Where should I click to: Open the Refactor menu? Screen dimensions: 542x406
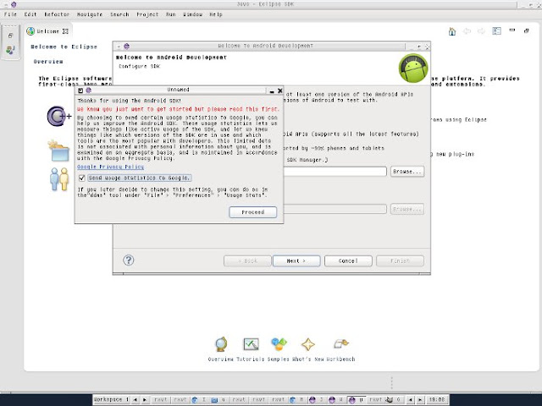tap(57, 14)
